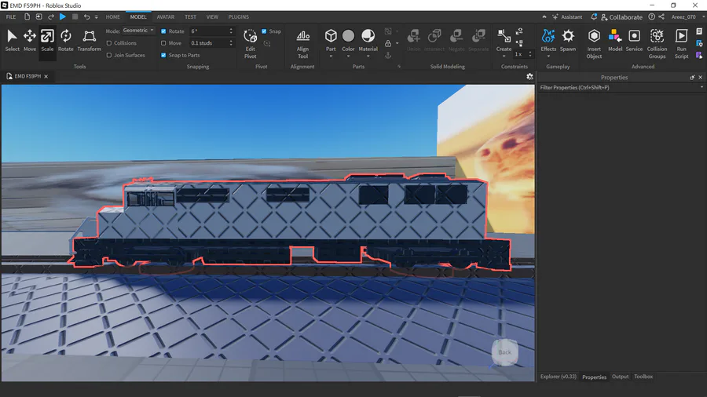Click the lock icon in Parts
Viewport: 707px width, 397px height.
click(x=388, y=43)
